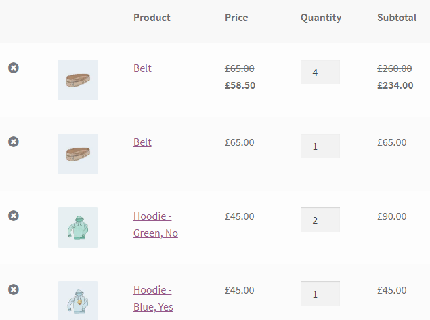
Task: Open the green hoodie thumbnail image
Action: click(78, 228)
